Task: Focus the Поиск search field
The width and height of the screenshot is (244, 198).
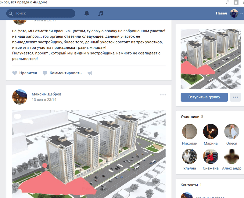Action: pos(41,13)
